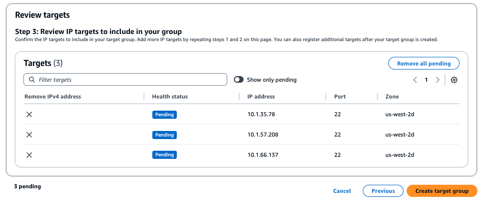Click port 22 in the 10.1.57.208 row
The image size is (482, 202).
337,134
